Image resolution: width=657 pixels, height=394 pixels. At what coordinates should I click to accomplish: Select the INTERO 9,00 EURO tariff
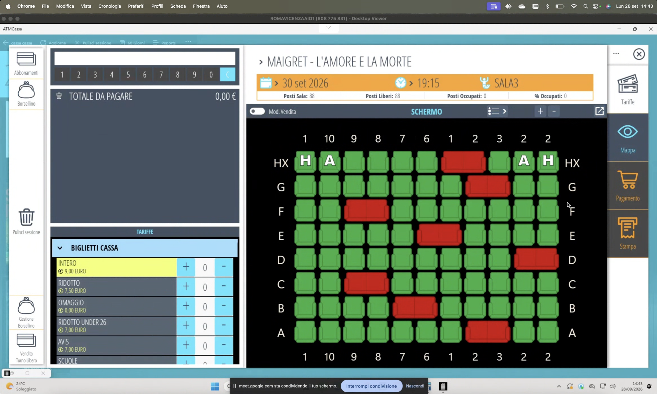(116, 267)
